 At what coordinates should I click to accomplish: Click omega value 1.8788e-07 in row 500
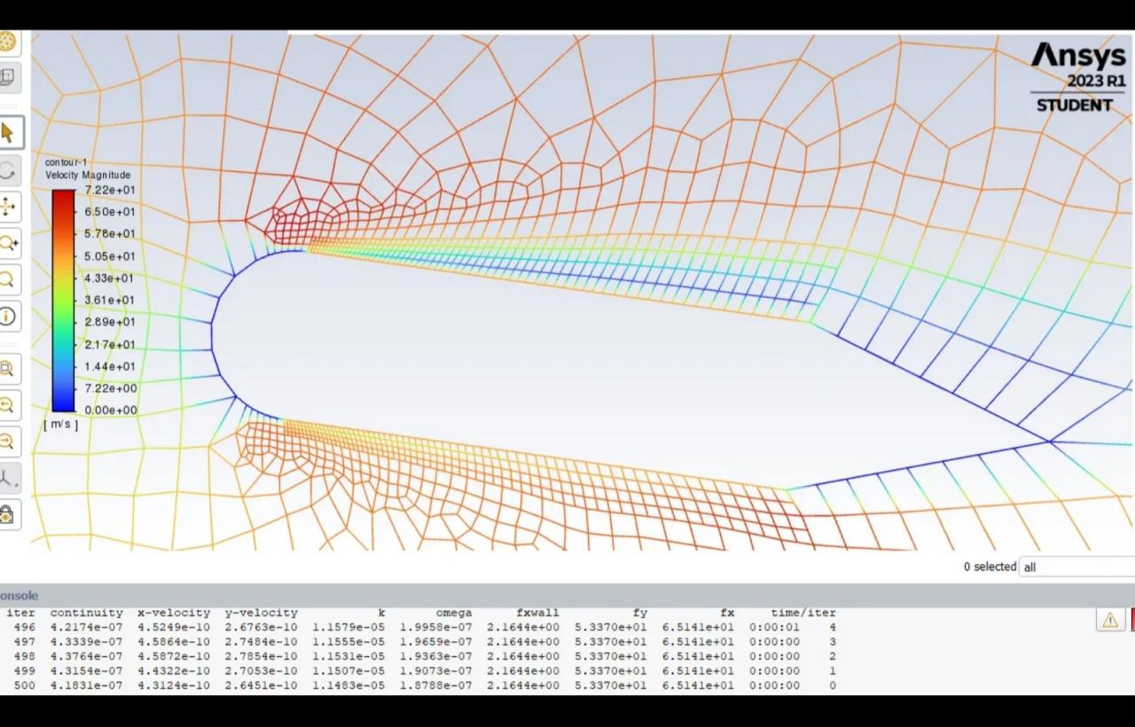(x=435, y=685)
